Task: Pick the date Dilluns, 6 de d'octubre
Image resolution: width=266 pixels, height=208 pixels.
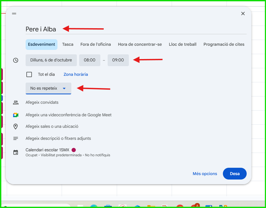Action: pyautogui.click(x=51, y=60)
